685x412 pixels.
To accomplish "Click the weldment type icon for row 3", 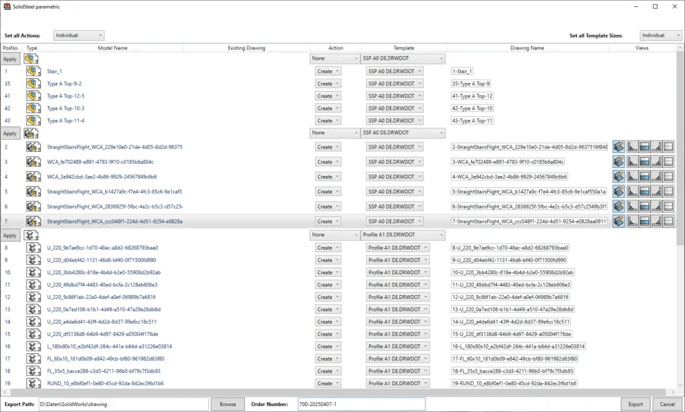I will [32, 162].
